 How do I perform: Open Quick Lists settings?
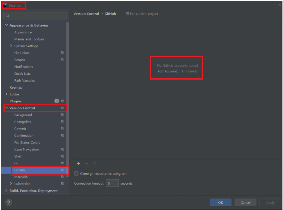click(22, 74)
